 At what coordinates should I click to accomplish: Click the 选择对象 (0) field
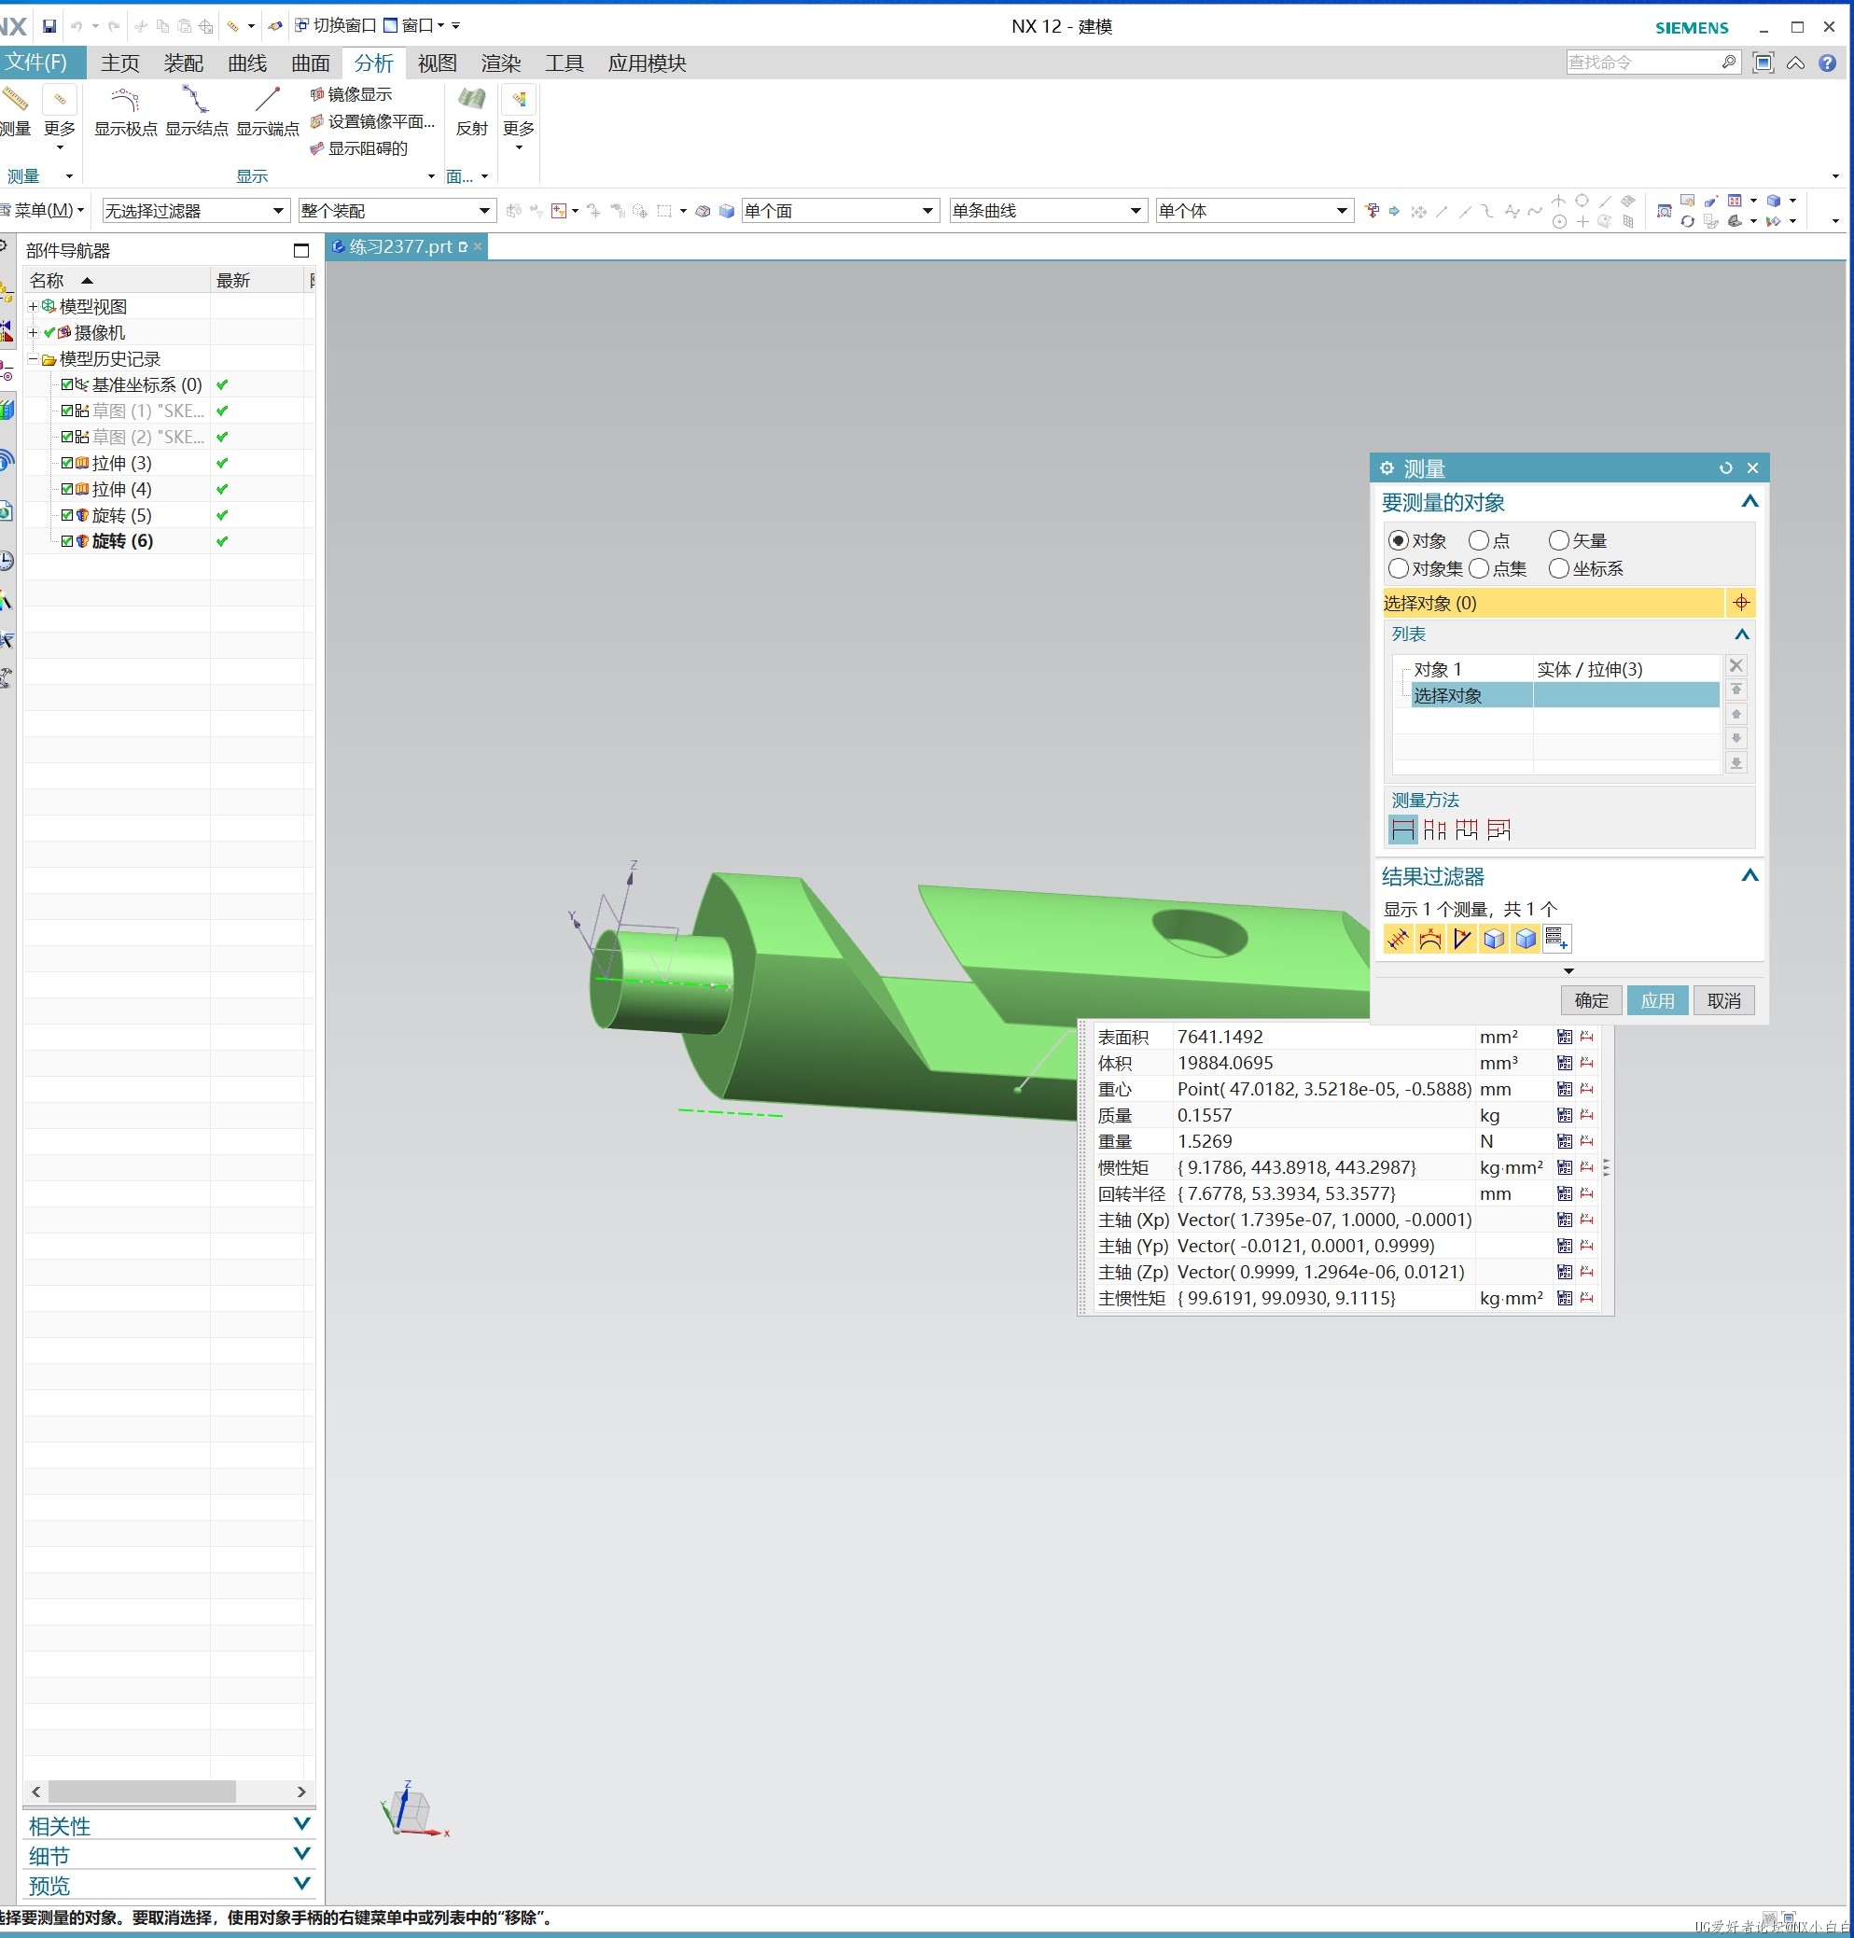coord(1552,603)
